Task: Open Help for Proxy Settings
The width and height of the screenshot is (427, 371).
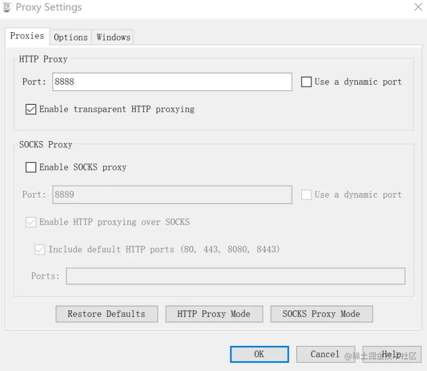Action: [x=392, y=354]
